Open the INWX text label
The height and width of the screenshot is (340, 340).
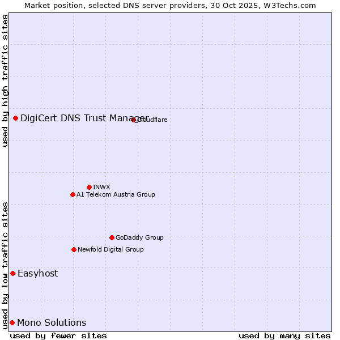pos(101,187)
